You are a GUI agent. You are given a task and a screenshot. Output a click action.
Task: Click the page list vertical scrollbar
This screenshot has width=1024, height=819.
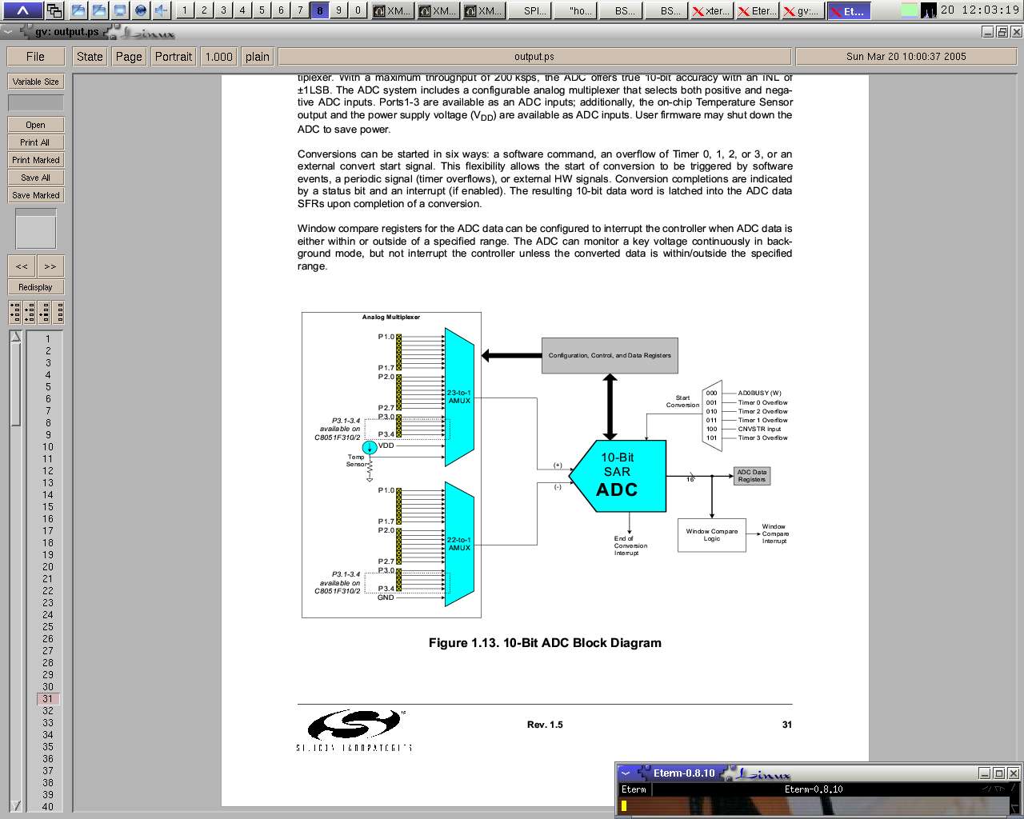(15, 560)
